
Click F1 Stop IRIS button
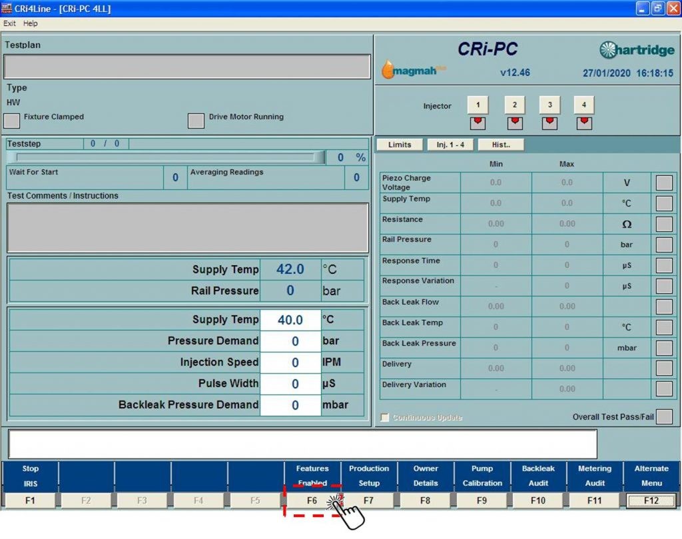coord(30,500)
